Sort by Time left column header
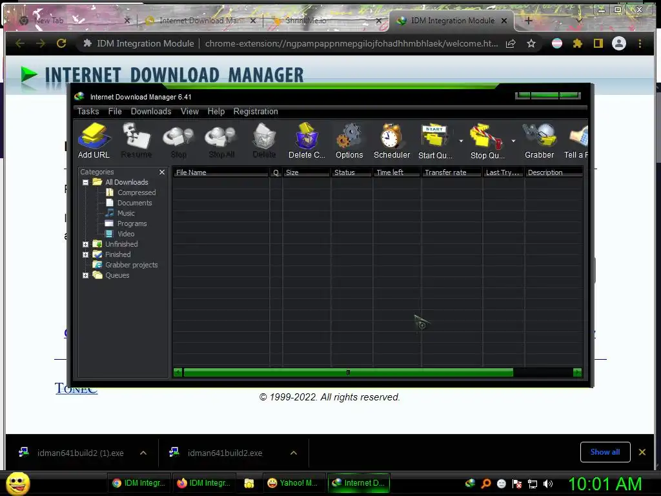Screen dimensions: 661x496 coord(396,172)
